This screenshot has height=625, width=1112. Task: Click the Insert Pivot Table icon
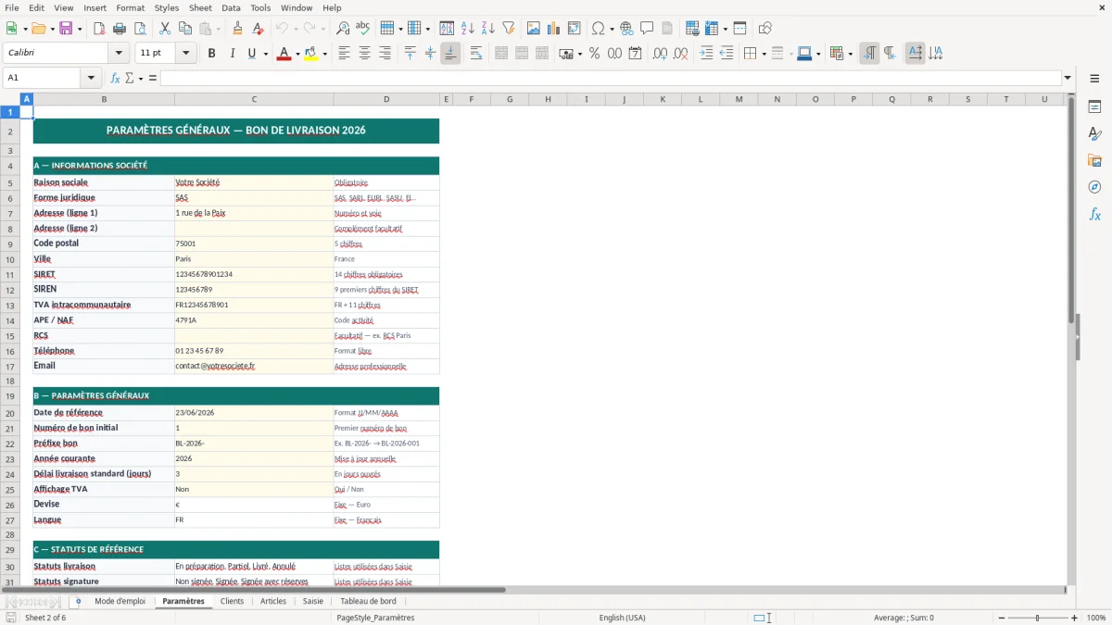pyautogui.click(x=574, y=29)
